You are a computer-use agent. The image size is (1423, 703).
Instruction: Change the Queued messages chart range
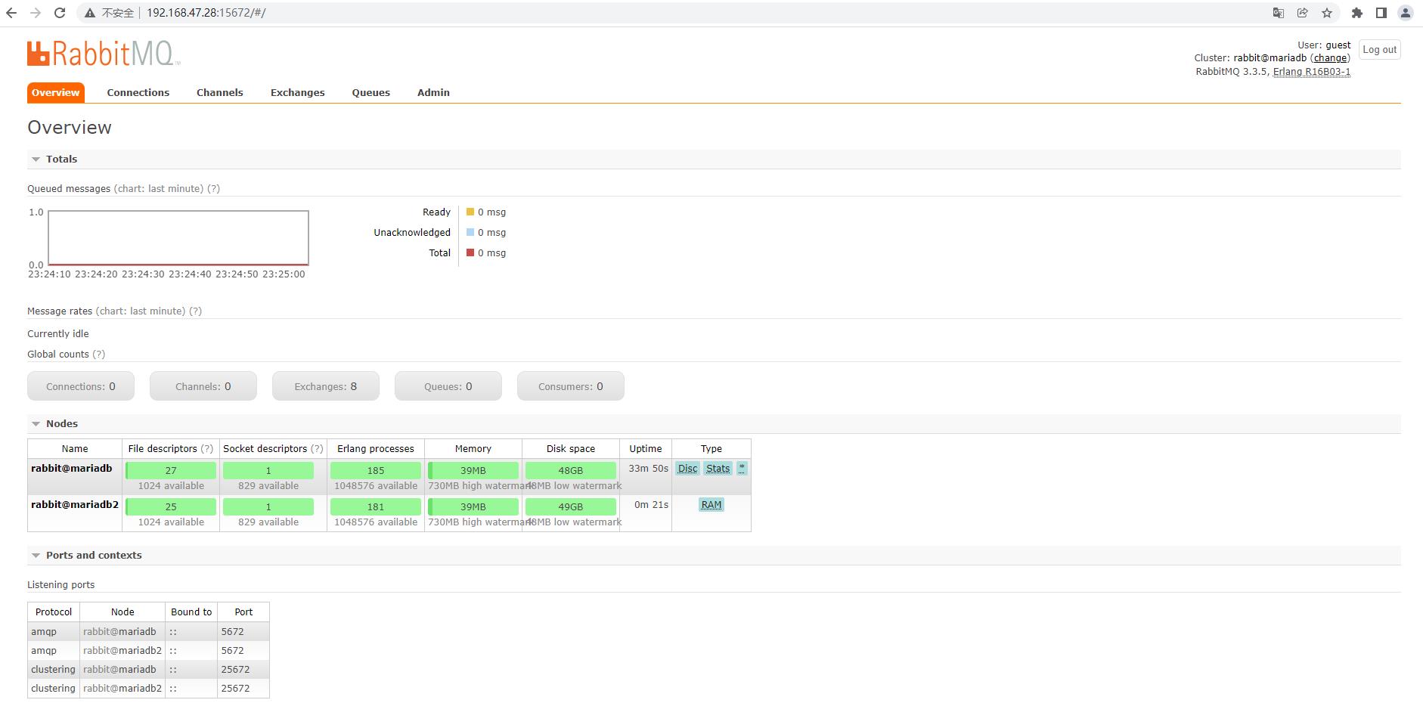tap(159, 189)
